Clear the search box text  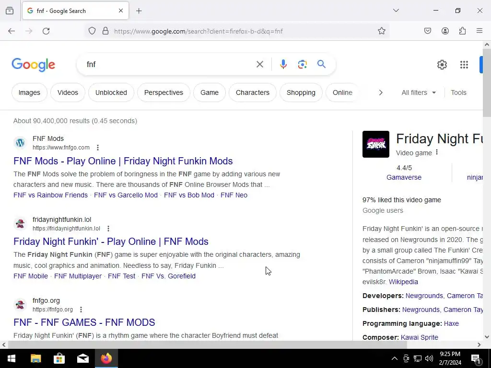[259, 65]
